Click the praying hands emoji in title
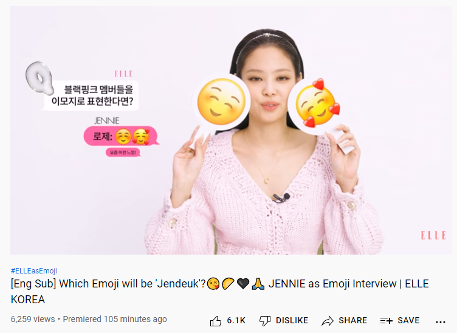Screen dimensions: 457x333 258,284
